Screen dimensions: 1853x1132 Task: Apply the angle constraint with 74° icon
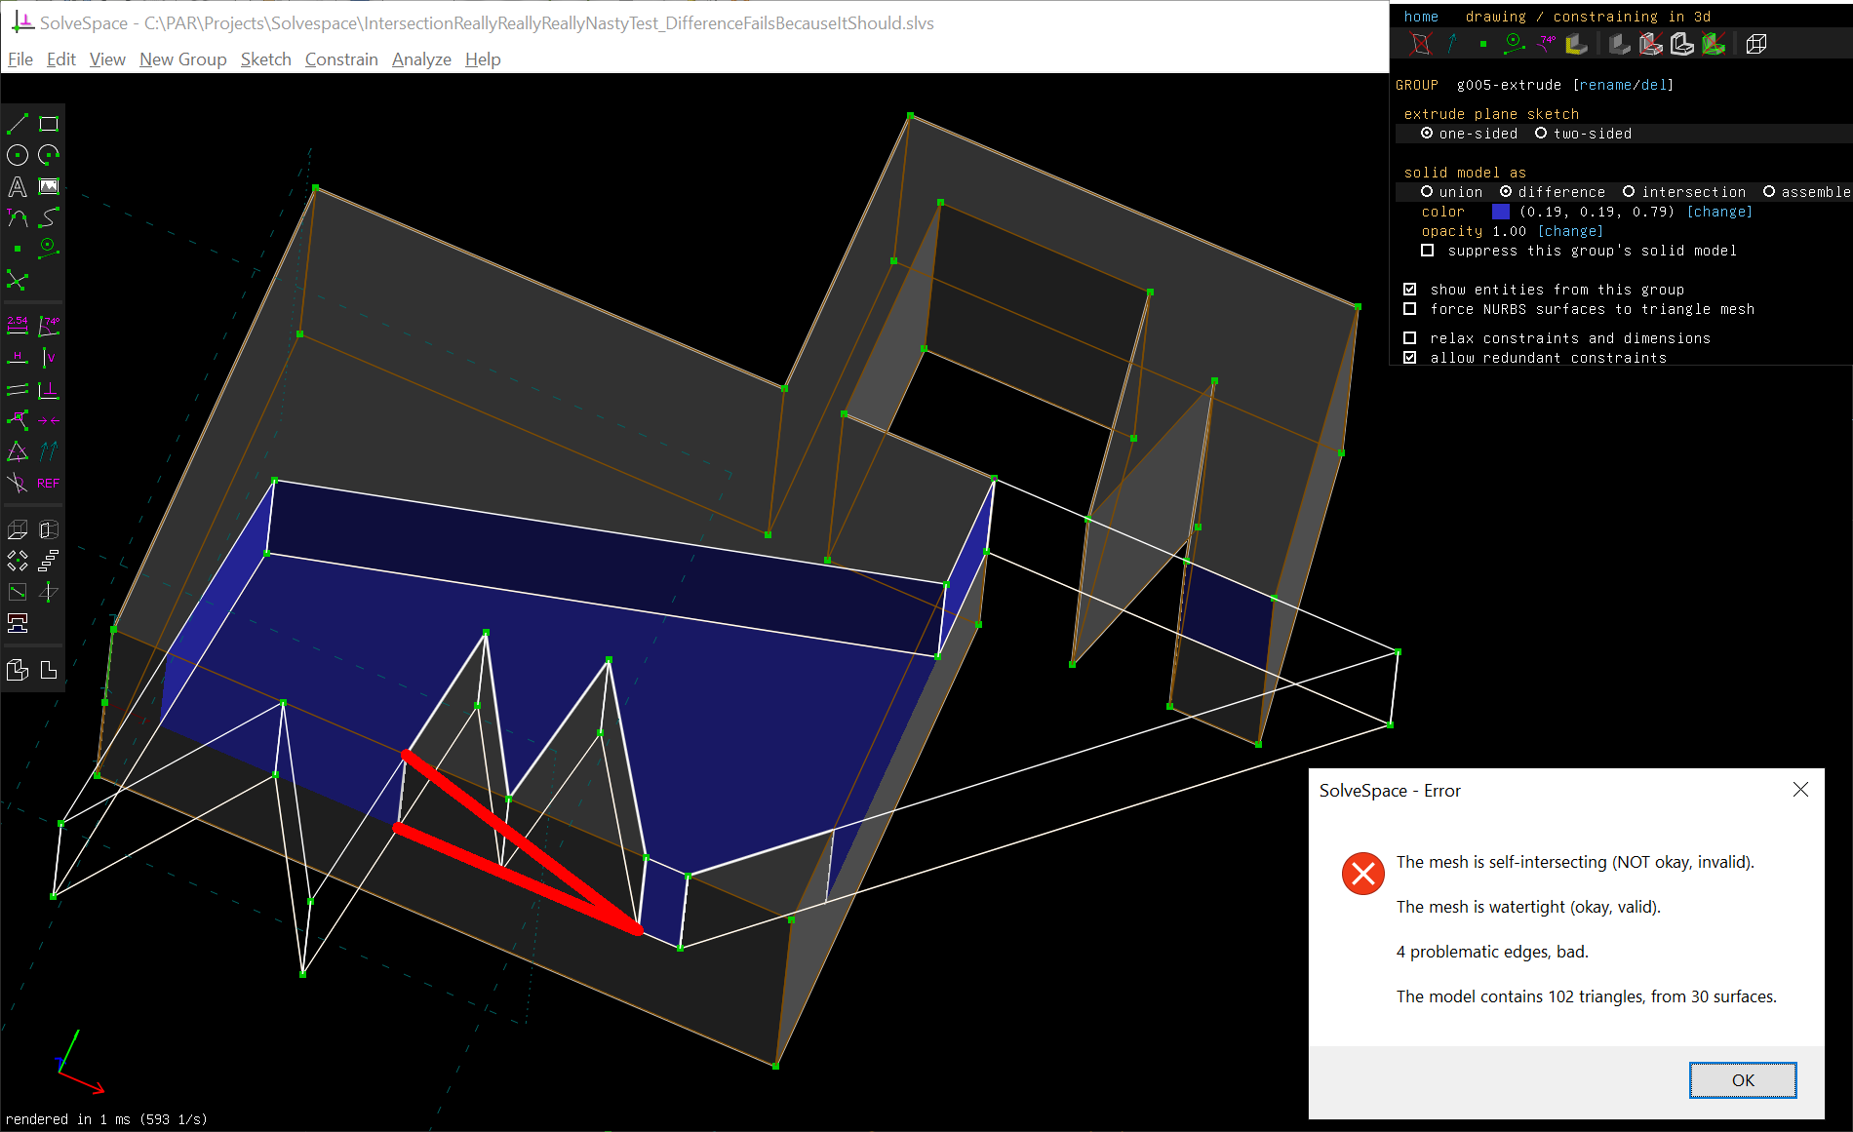49,326
